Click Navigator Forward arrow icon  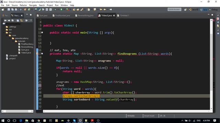click(x=9, y=20)
